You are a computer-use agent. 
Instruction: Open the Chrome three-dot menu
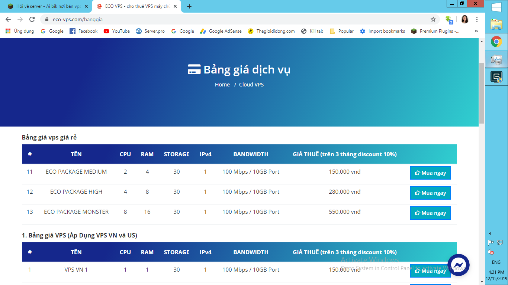(477, 19)
